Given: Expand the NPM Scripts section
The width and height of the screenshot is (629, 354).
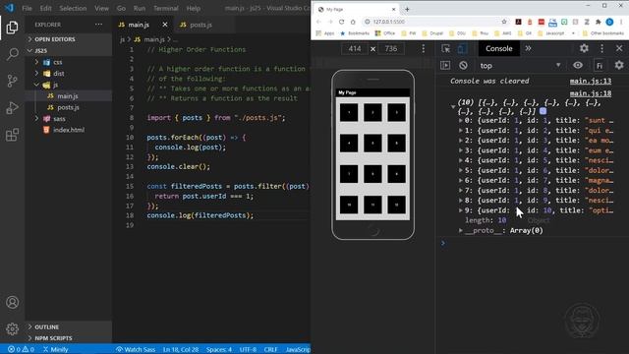Looking at the screenshot, I should point(53,338).
